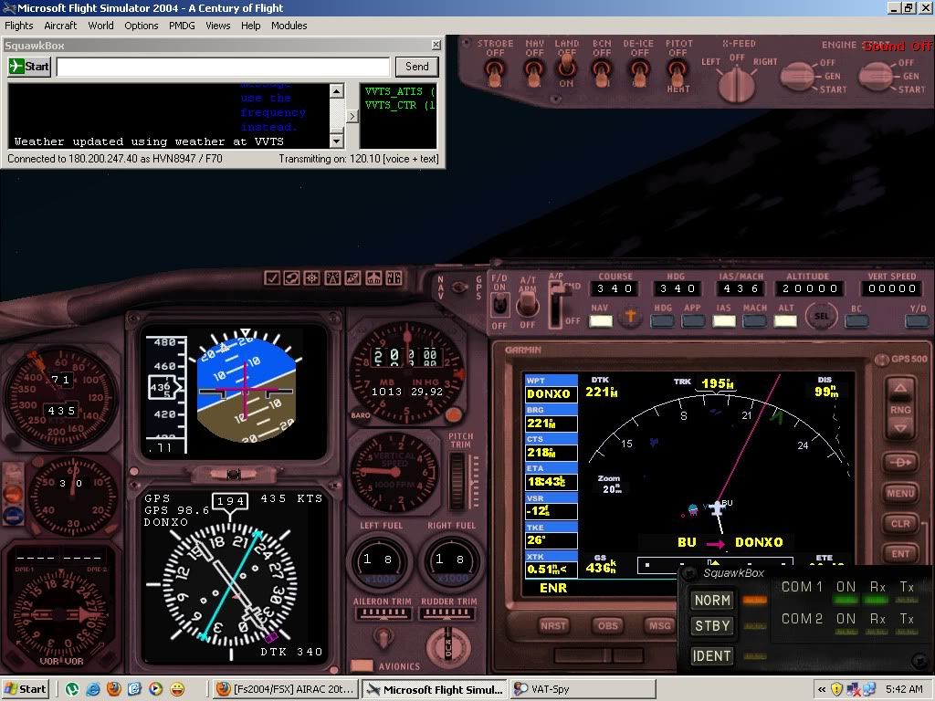Toggle the F/D flight director switch

(499, 305)
